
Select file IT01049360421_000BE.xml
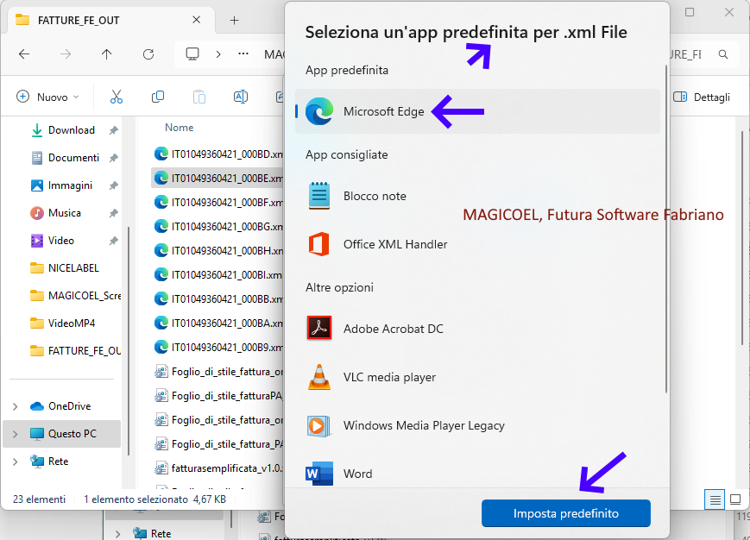pyautogui.click(x=217, y=179)
